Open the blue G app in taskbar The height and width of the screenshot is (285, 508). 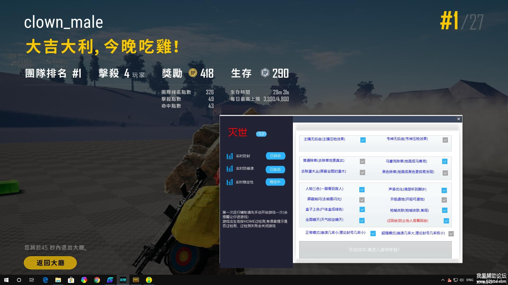point(110,280)
